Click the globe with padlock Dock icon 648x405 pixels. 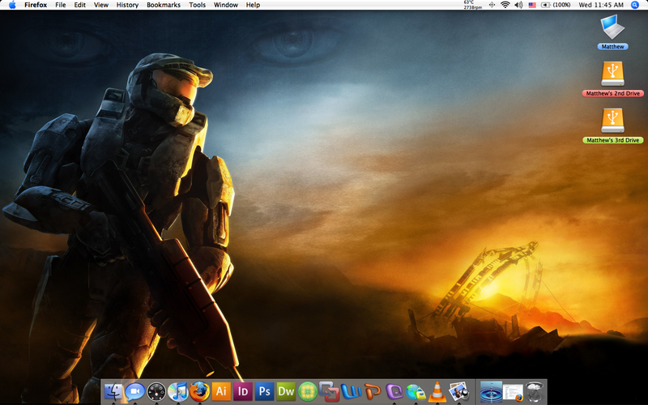coord(416,391)
